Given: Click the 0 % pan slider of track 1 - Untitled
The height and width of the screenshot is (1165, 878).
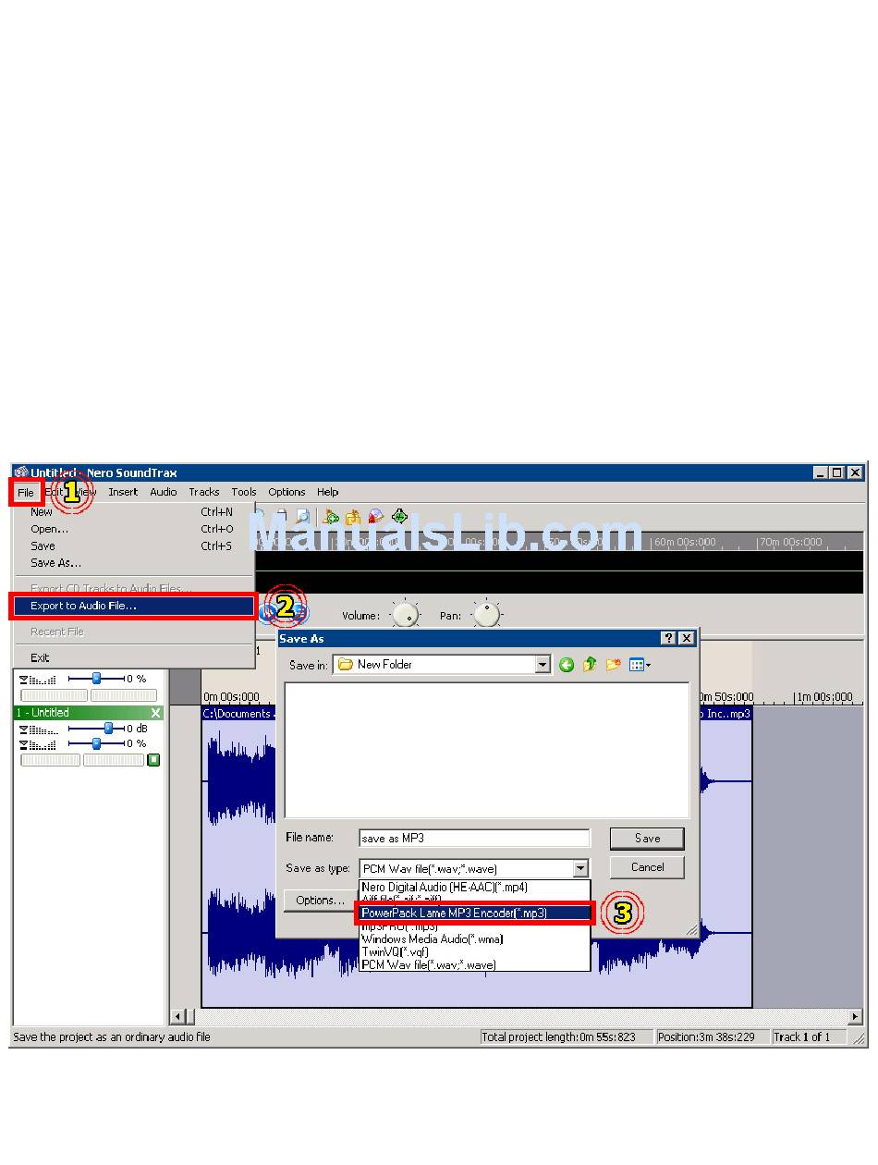Looking at the screenshot, I should click(96, 743).
